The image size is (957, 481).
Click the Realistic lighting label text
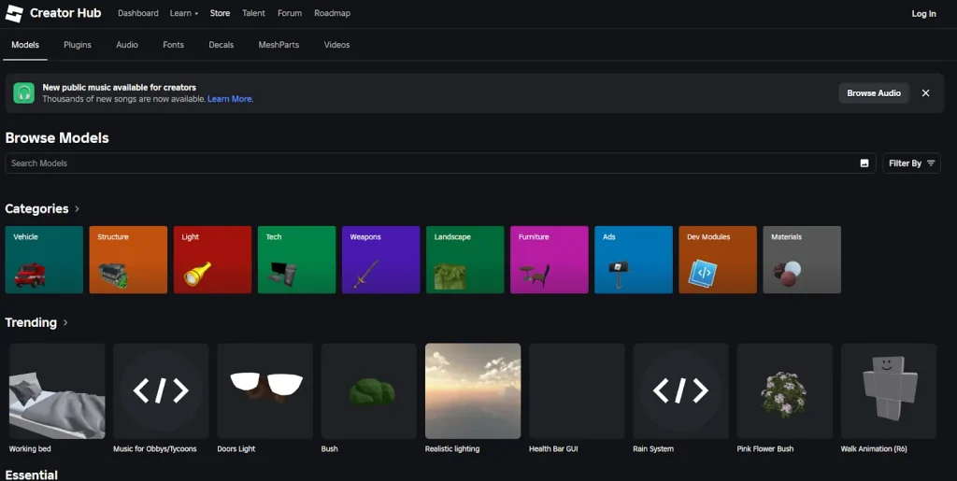pyautogui.click(x=452, y=448)
